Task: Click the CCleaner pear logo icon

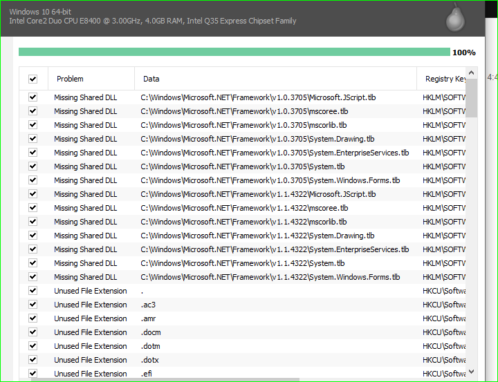Action: [455, 17]
